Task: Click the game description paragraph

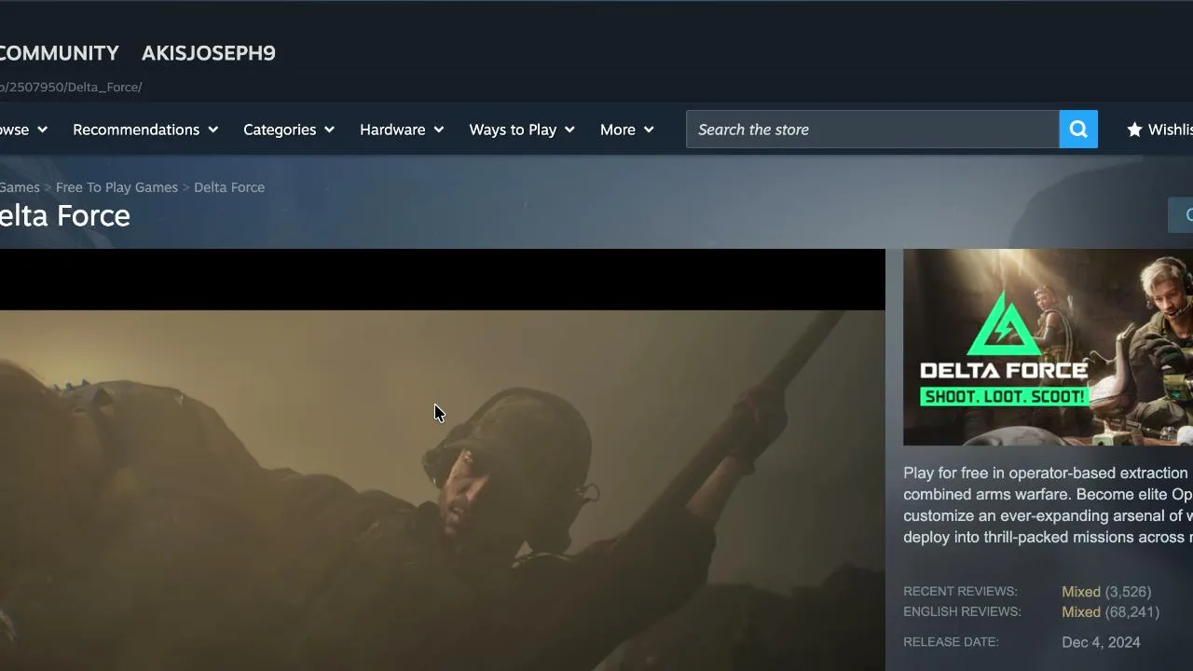Action: tap(1048, 505)
